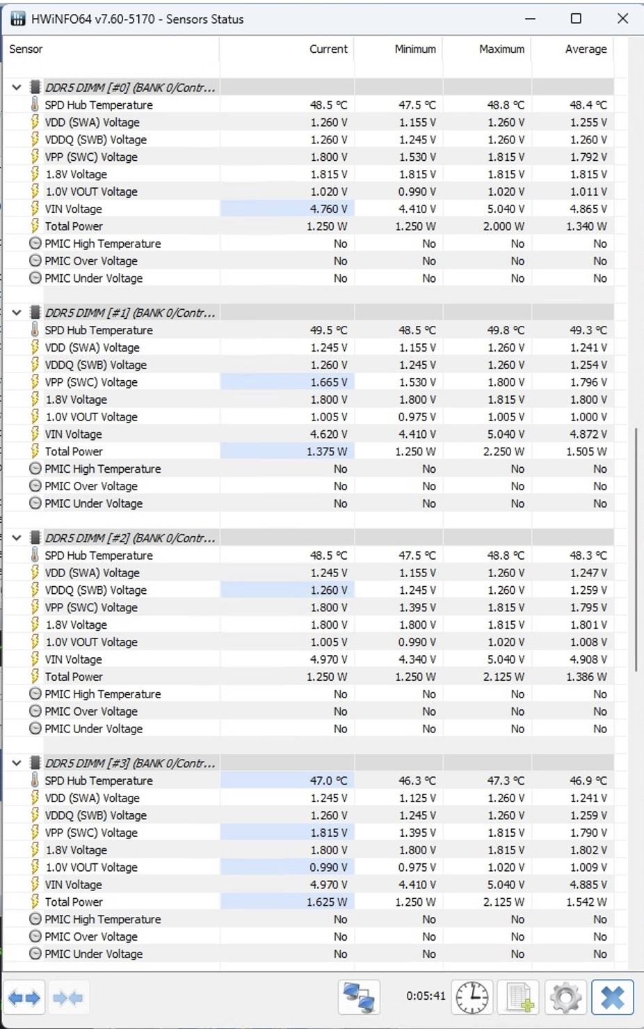Select DIMM #3 memory module icon

point(35,763)
